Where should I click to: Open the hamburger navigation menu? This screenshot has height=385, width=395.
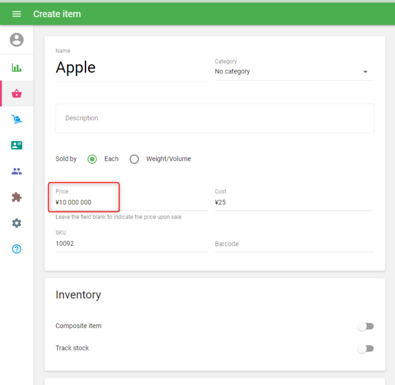click(16, 14)
